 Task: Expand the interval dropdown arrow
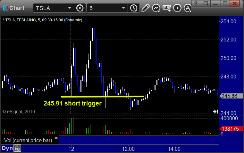click(x=123, y=8)
